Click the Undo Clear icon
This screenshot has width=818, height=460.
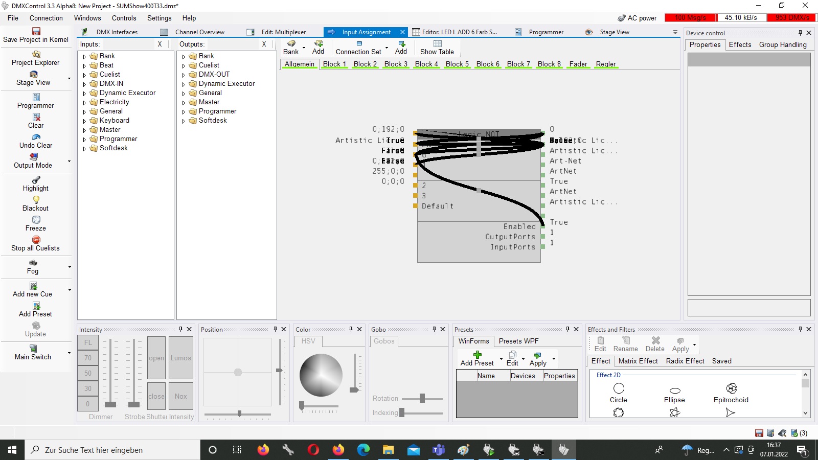point(36,137)
